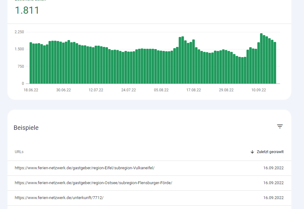304x209 pixels.
Task: Click the Beispiele section heading
Action: (x=26, y=128)
